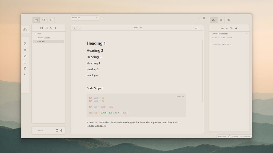Toggle the right sidebar open or closed
273x153 pixels.
(204, 18)
